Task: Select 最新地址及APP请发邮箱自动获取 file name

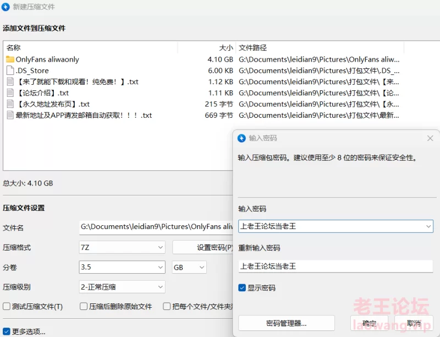Action: 84,115
